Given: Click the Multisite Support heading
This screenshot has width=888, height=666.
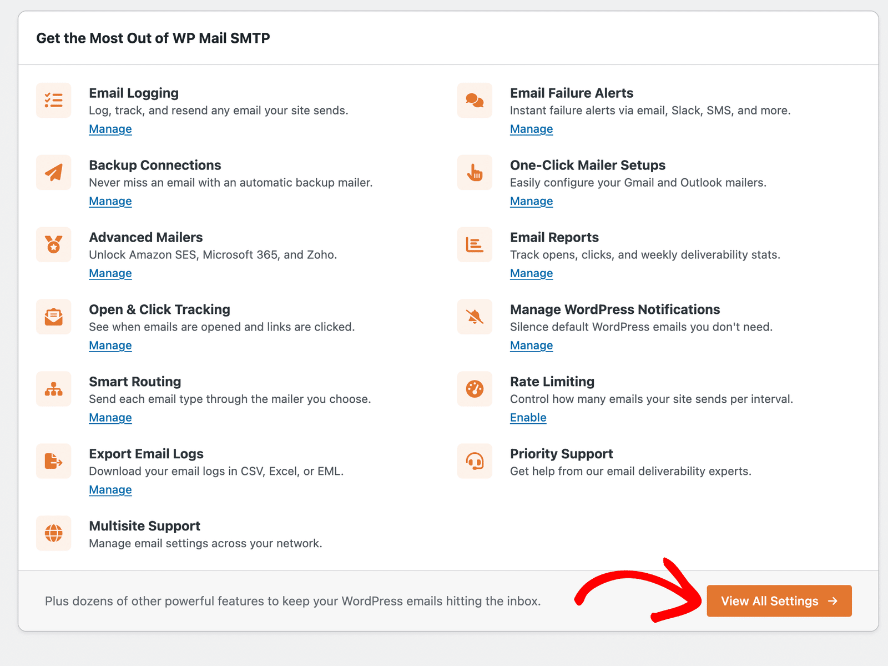Looking at the screenshot, I should click(144, 526).
